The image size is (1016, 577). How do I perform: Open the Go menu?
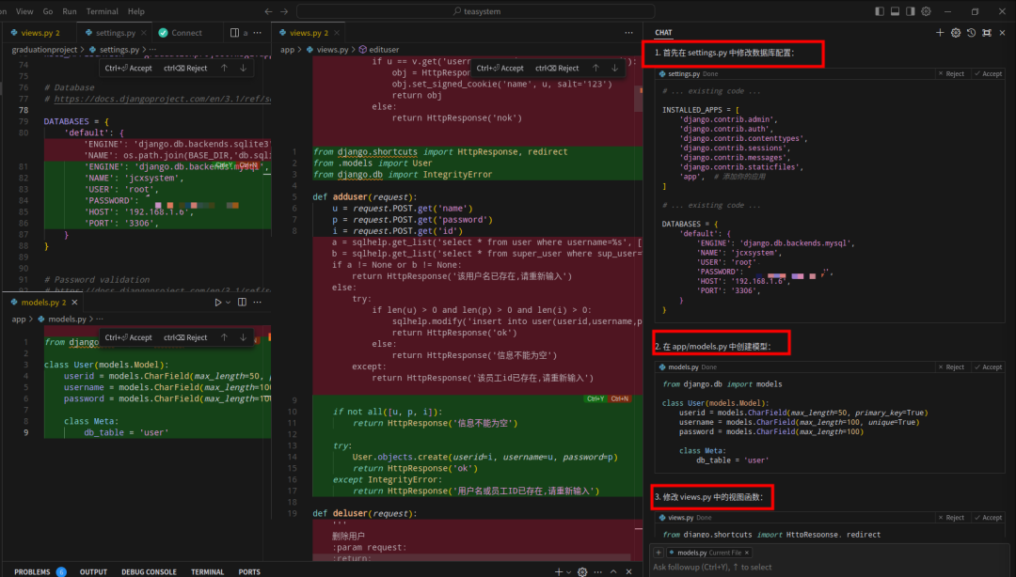pyautogui.click(x=48, y=11)
